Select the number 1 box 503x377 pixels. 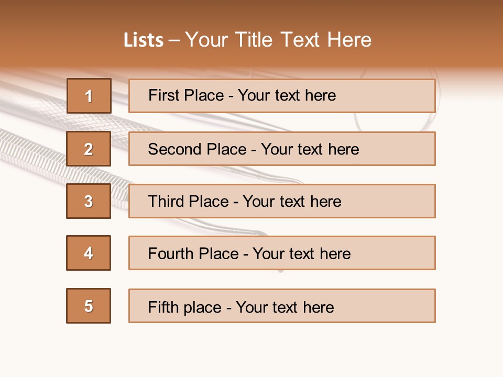[89, 96]
